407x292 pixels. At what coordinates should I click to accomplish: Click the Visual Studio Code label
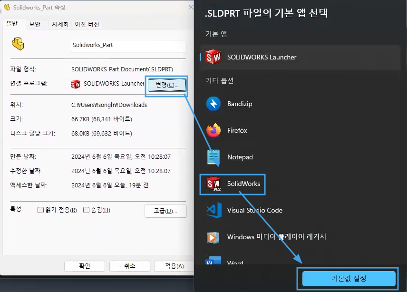pyautogui.click(x=255, y=210)
